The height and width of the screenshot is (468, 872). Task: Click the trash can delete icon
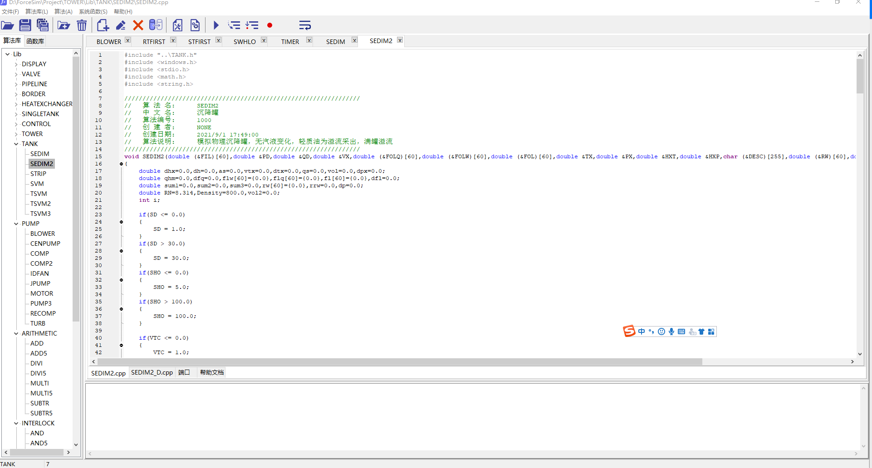point(82,25)
